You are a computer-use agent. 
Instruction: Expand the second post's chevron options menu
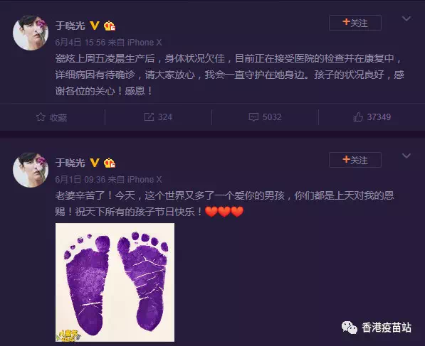point(406,156)
